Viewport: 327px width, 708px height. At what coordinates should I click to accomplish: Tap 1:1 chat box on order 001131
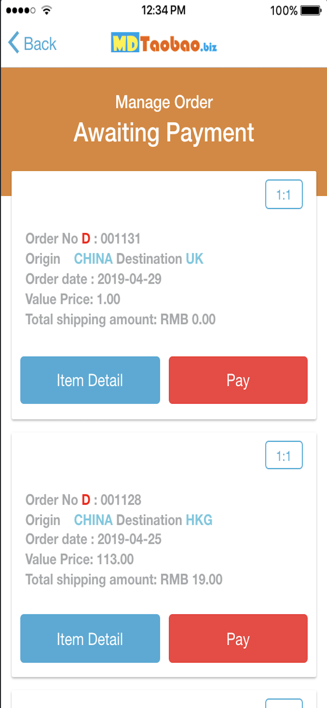(284, 194)
